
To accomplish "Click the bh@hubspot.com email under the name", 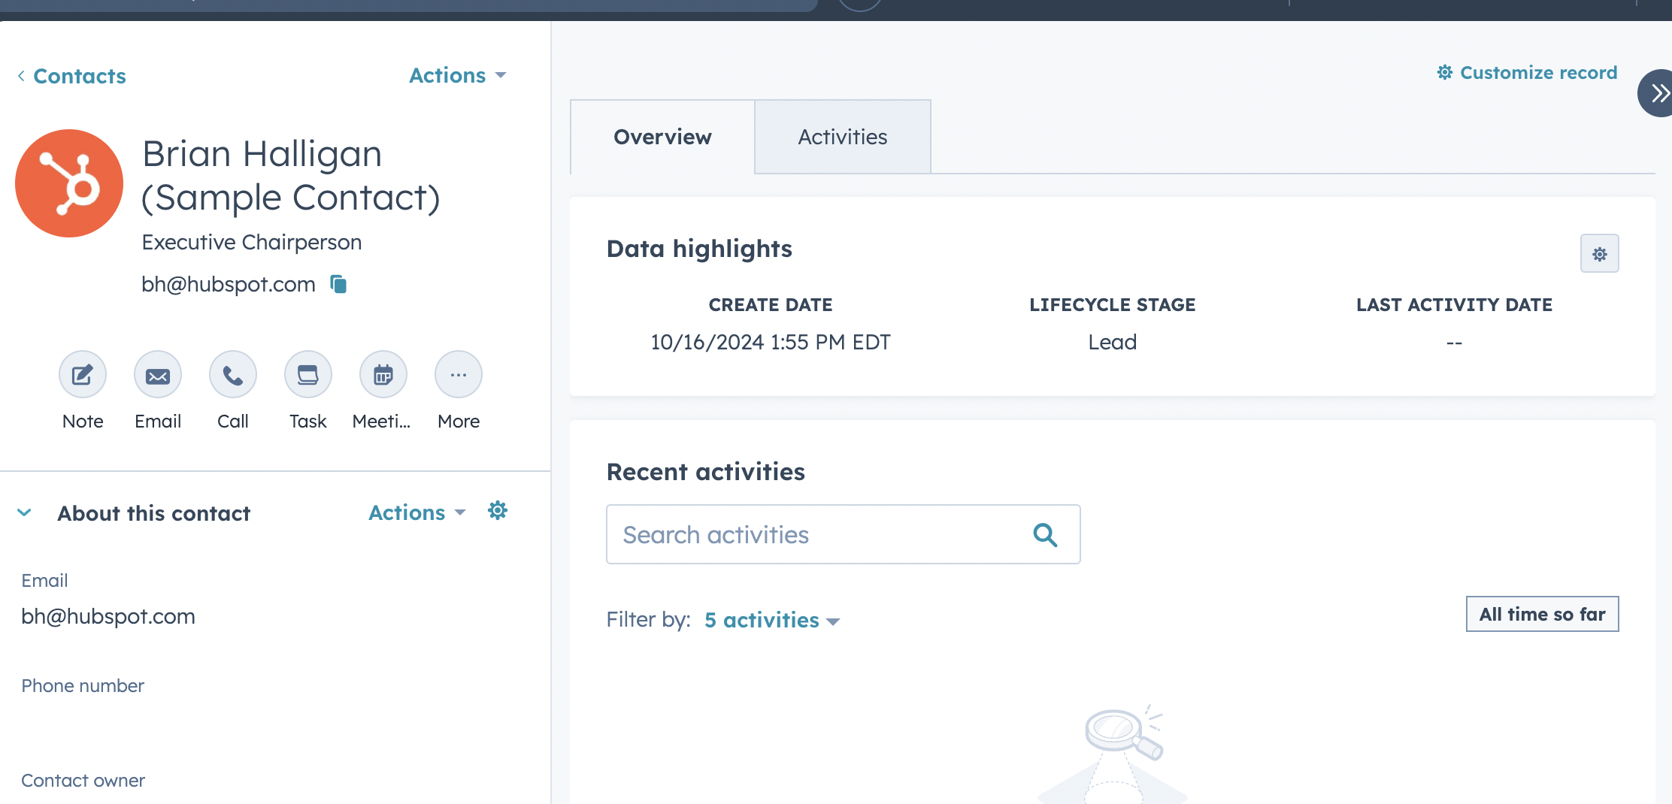I will point(229,284).
